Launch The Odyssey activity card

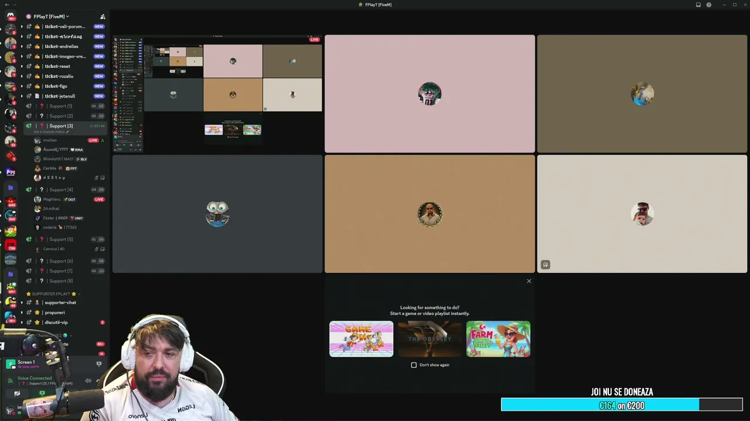pyautogui.click(x=429, y=339)
